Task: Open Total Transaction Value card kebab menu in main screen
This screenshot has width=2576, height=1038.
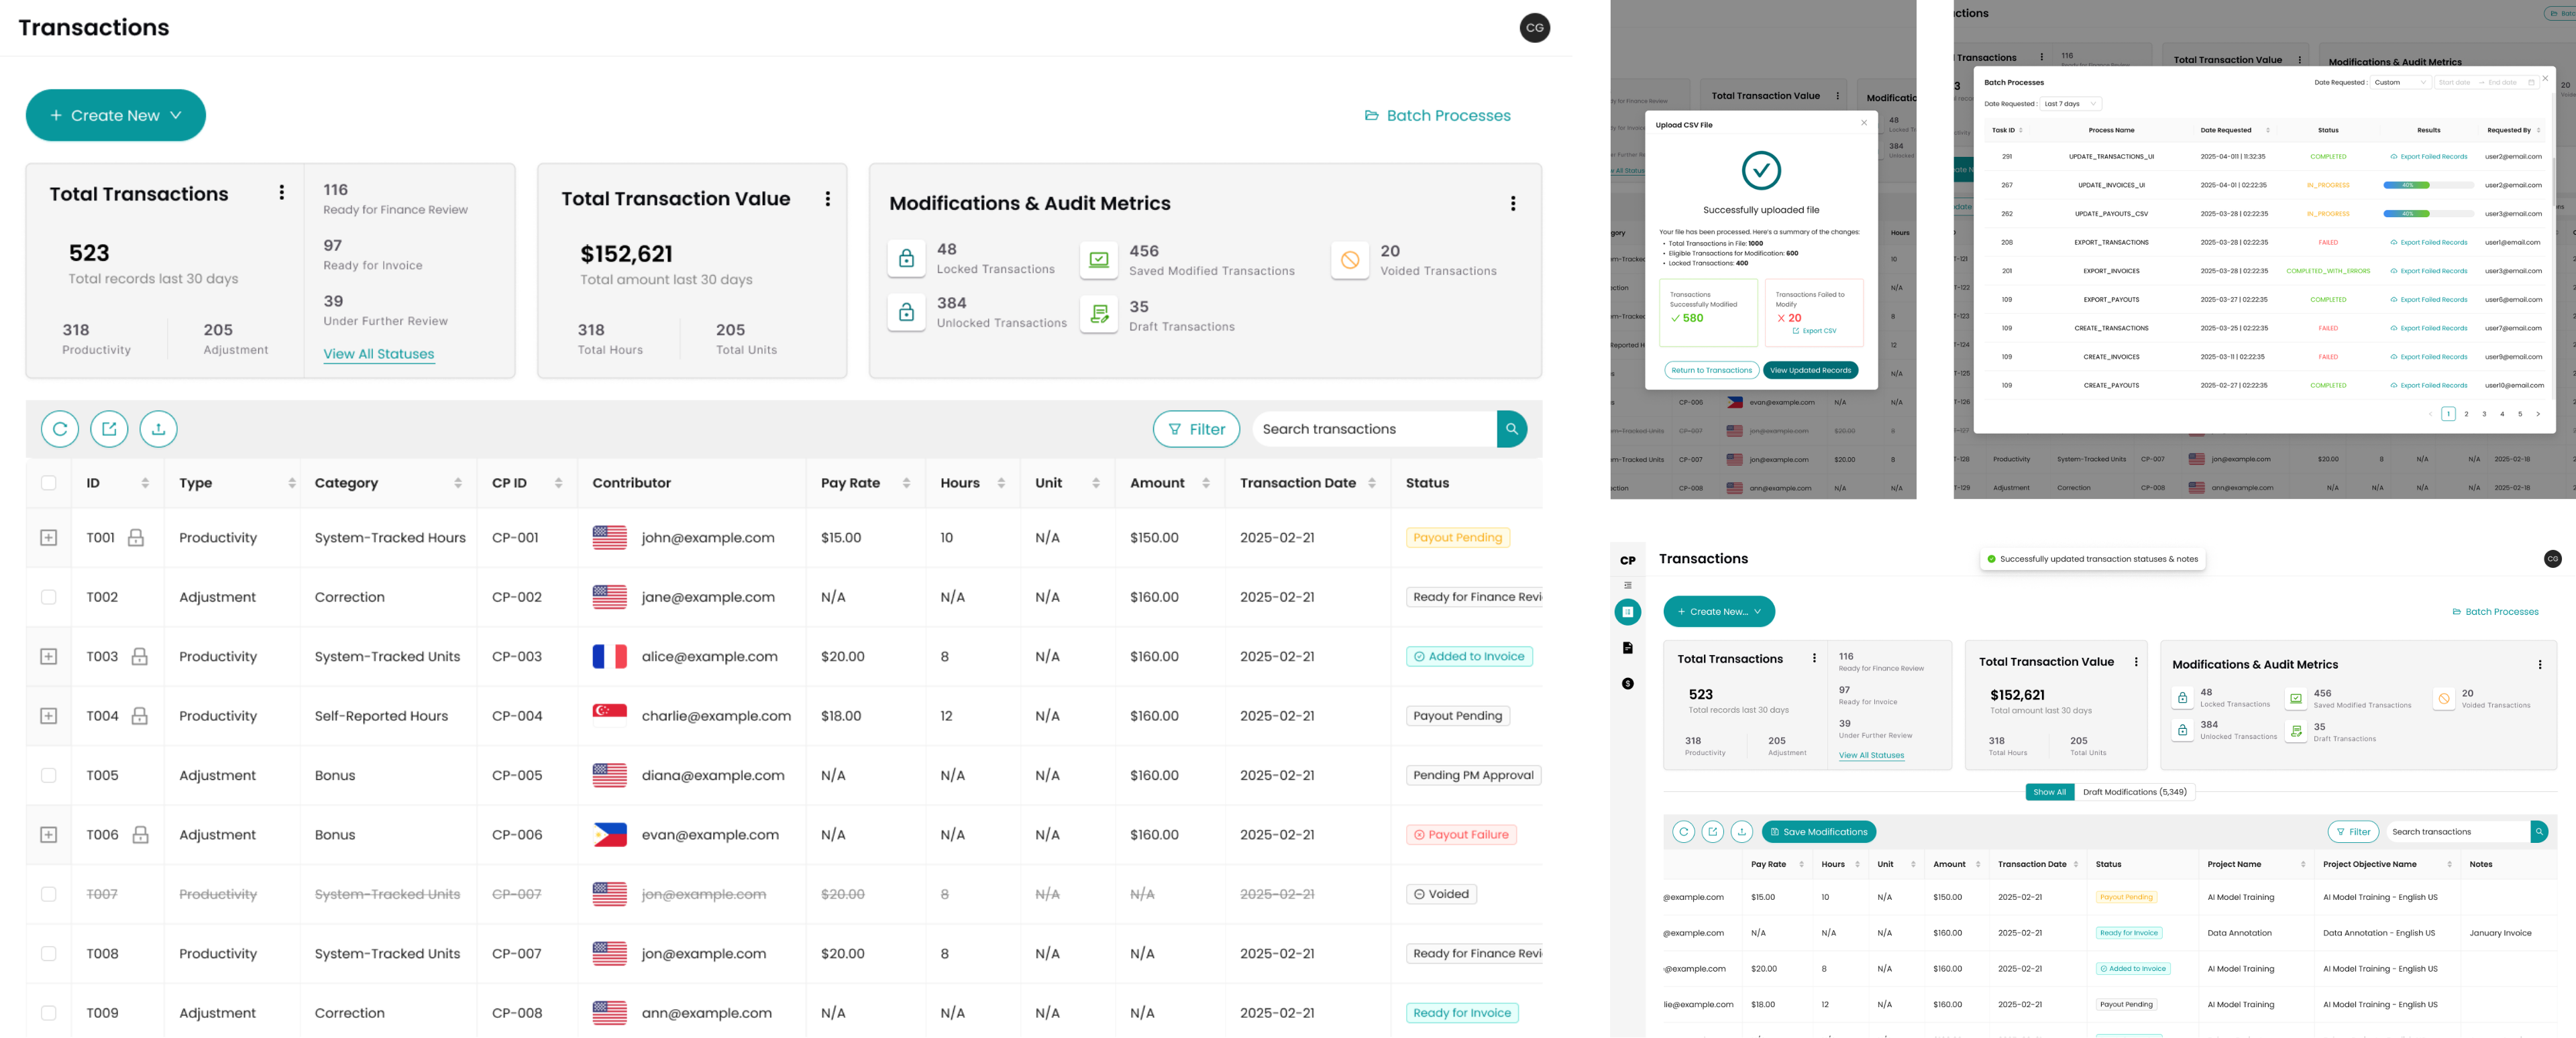Action: [827, 199]
